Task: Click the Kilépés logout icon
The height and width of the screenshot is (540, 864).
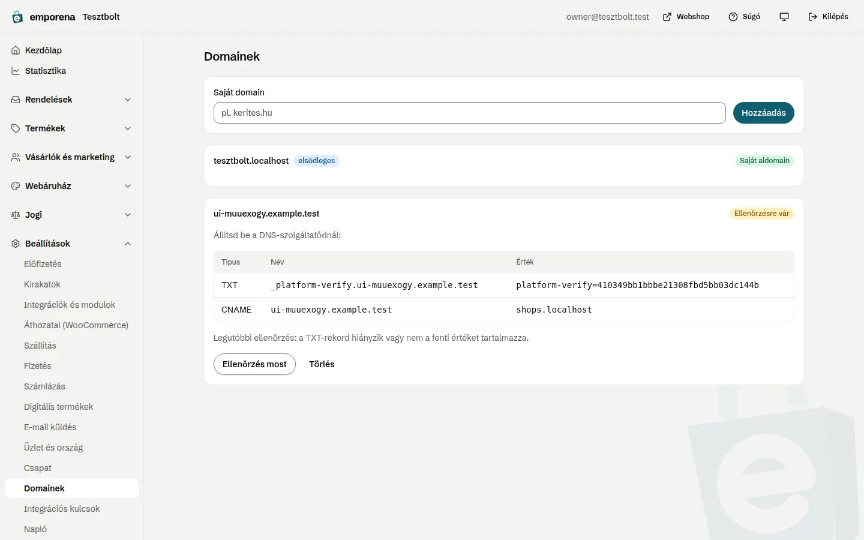Action: pos(813,17)
